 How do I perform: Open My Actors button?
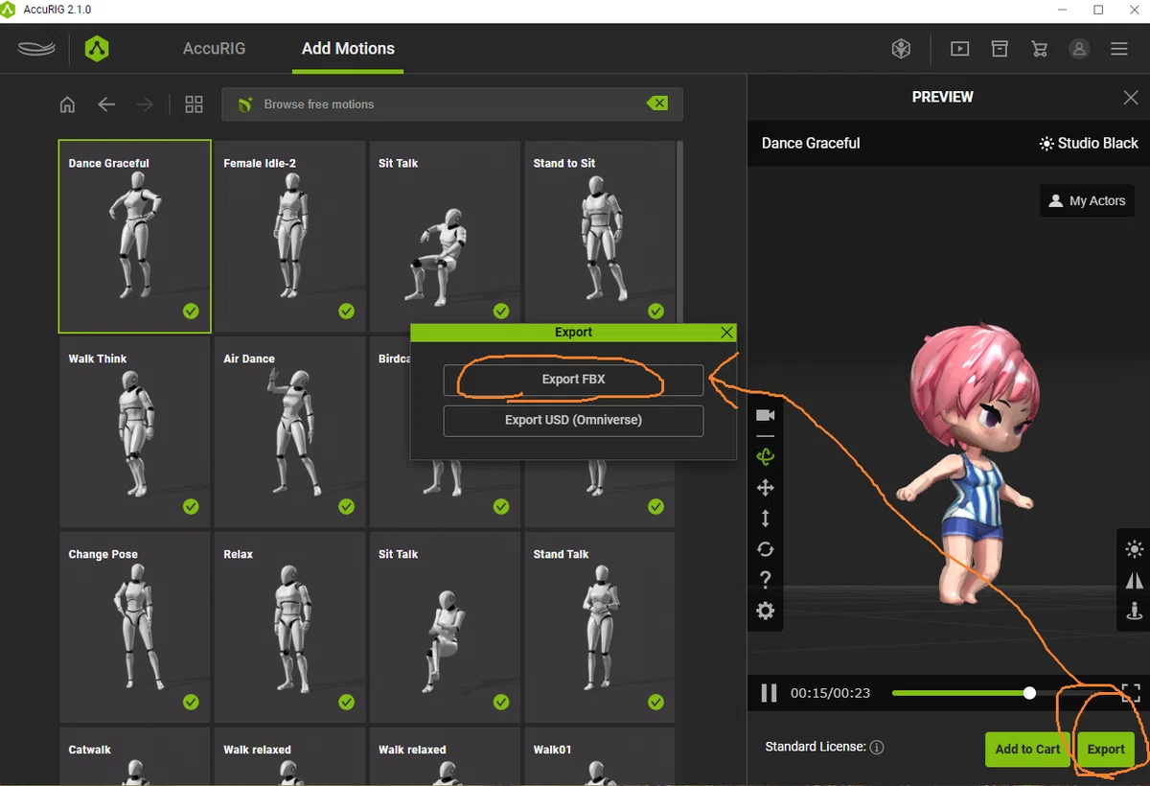coord(1087,200)
